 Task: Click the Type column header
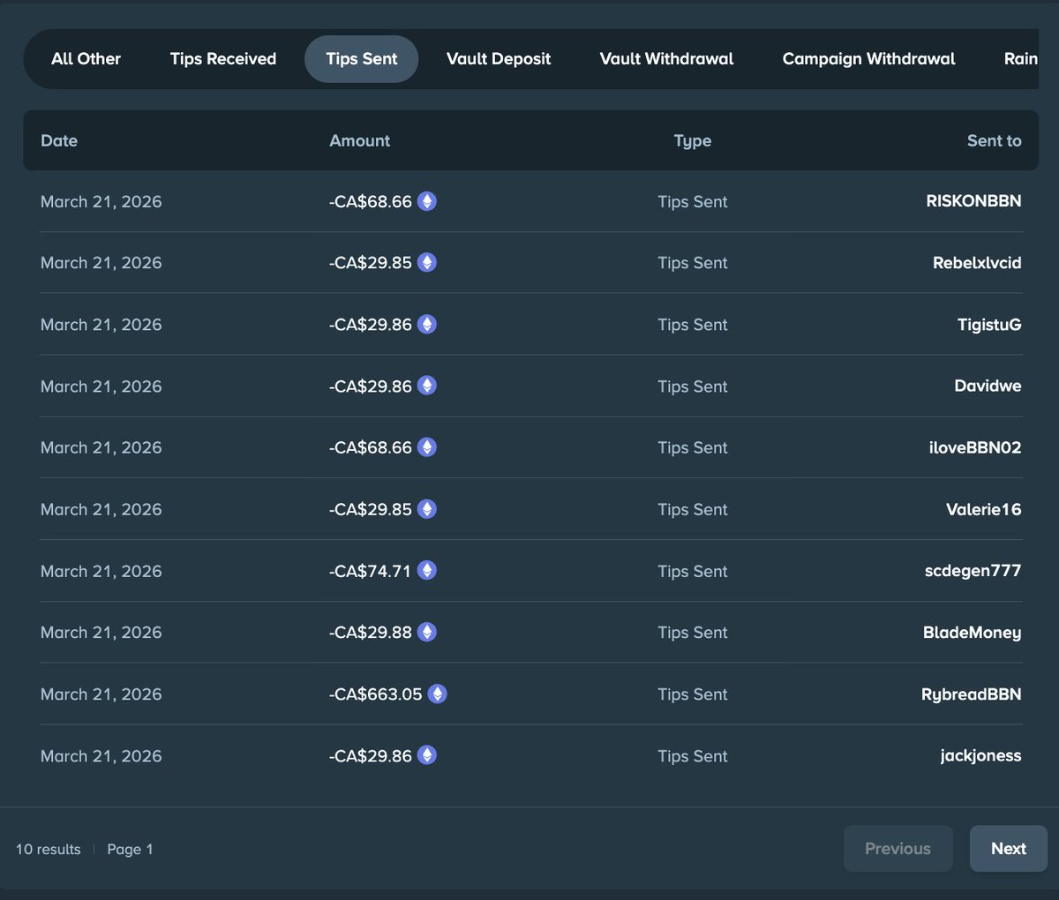(693, 141)
